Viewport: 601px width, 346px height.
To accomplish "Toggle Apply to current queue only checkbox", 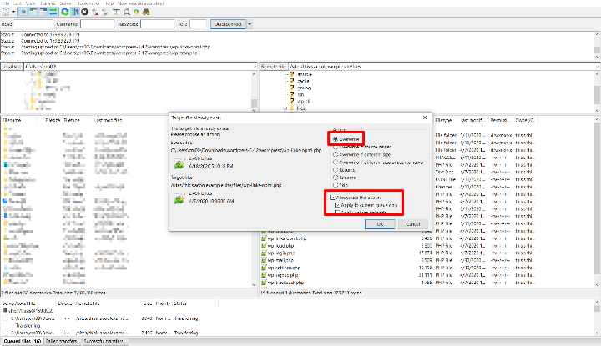I will [x=336, y=204].
